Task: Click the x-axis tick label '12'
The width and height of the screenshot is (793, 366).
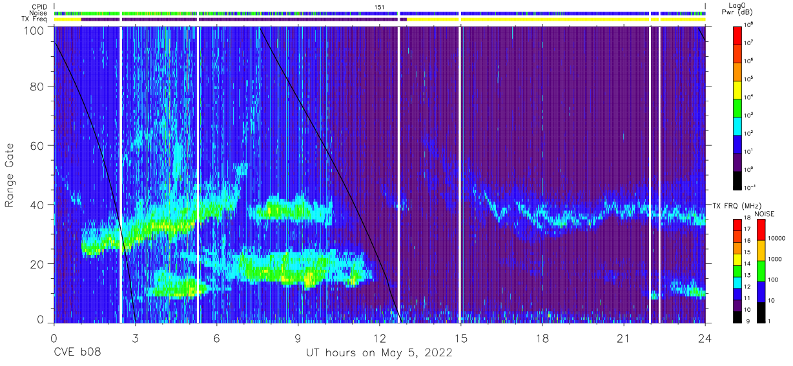Action: pyautogui.click(x=379, y=338)
